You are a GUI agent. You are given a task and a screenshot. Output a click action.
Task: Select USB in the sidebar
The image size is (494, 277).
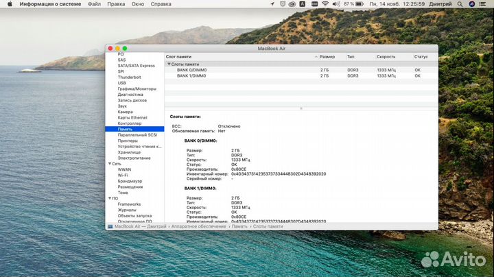point(121,83)
